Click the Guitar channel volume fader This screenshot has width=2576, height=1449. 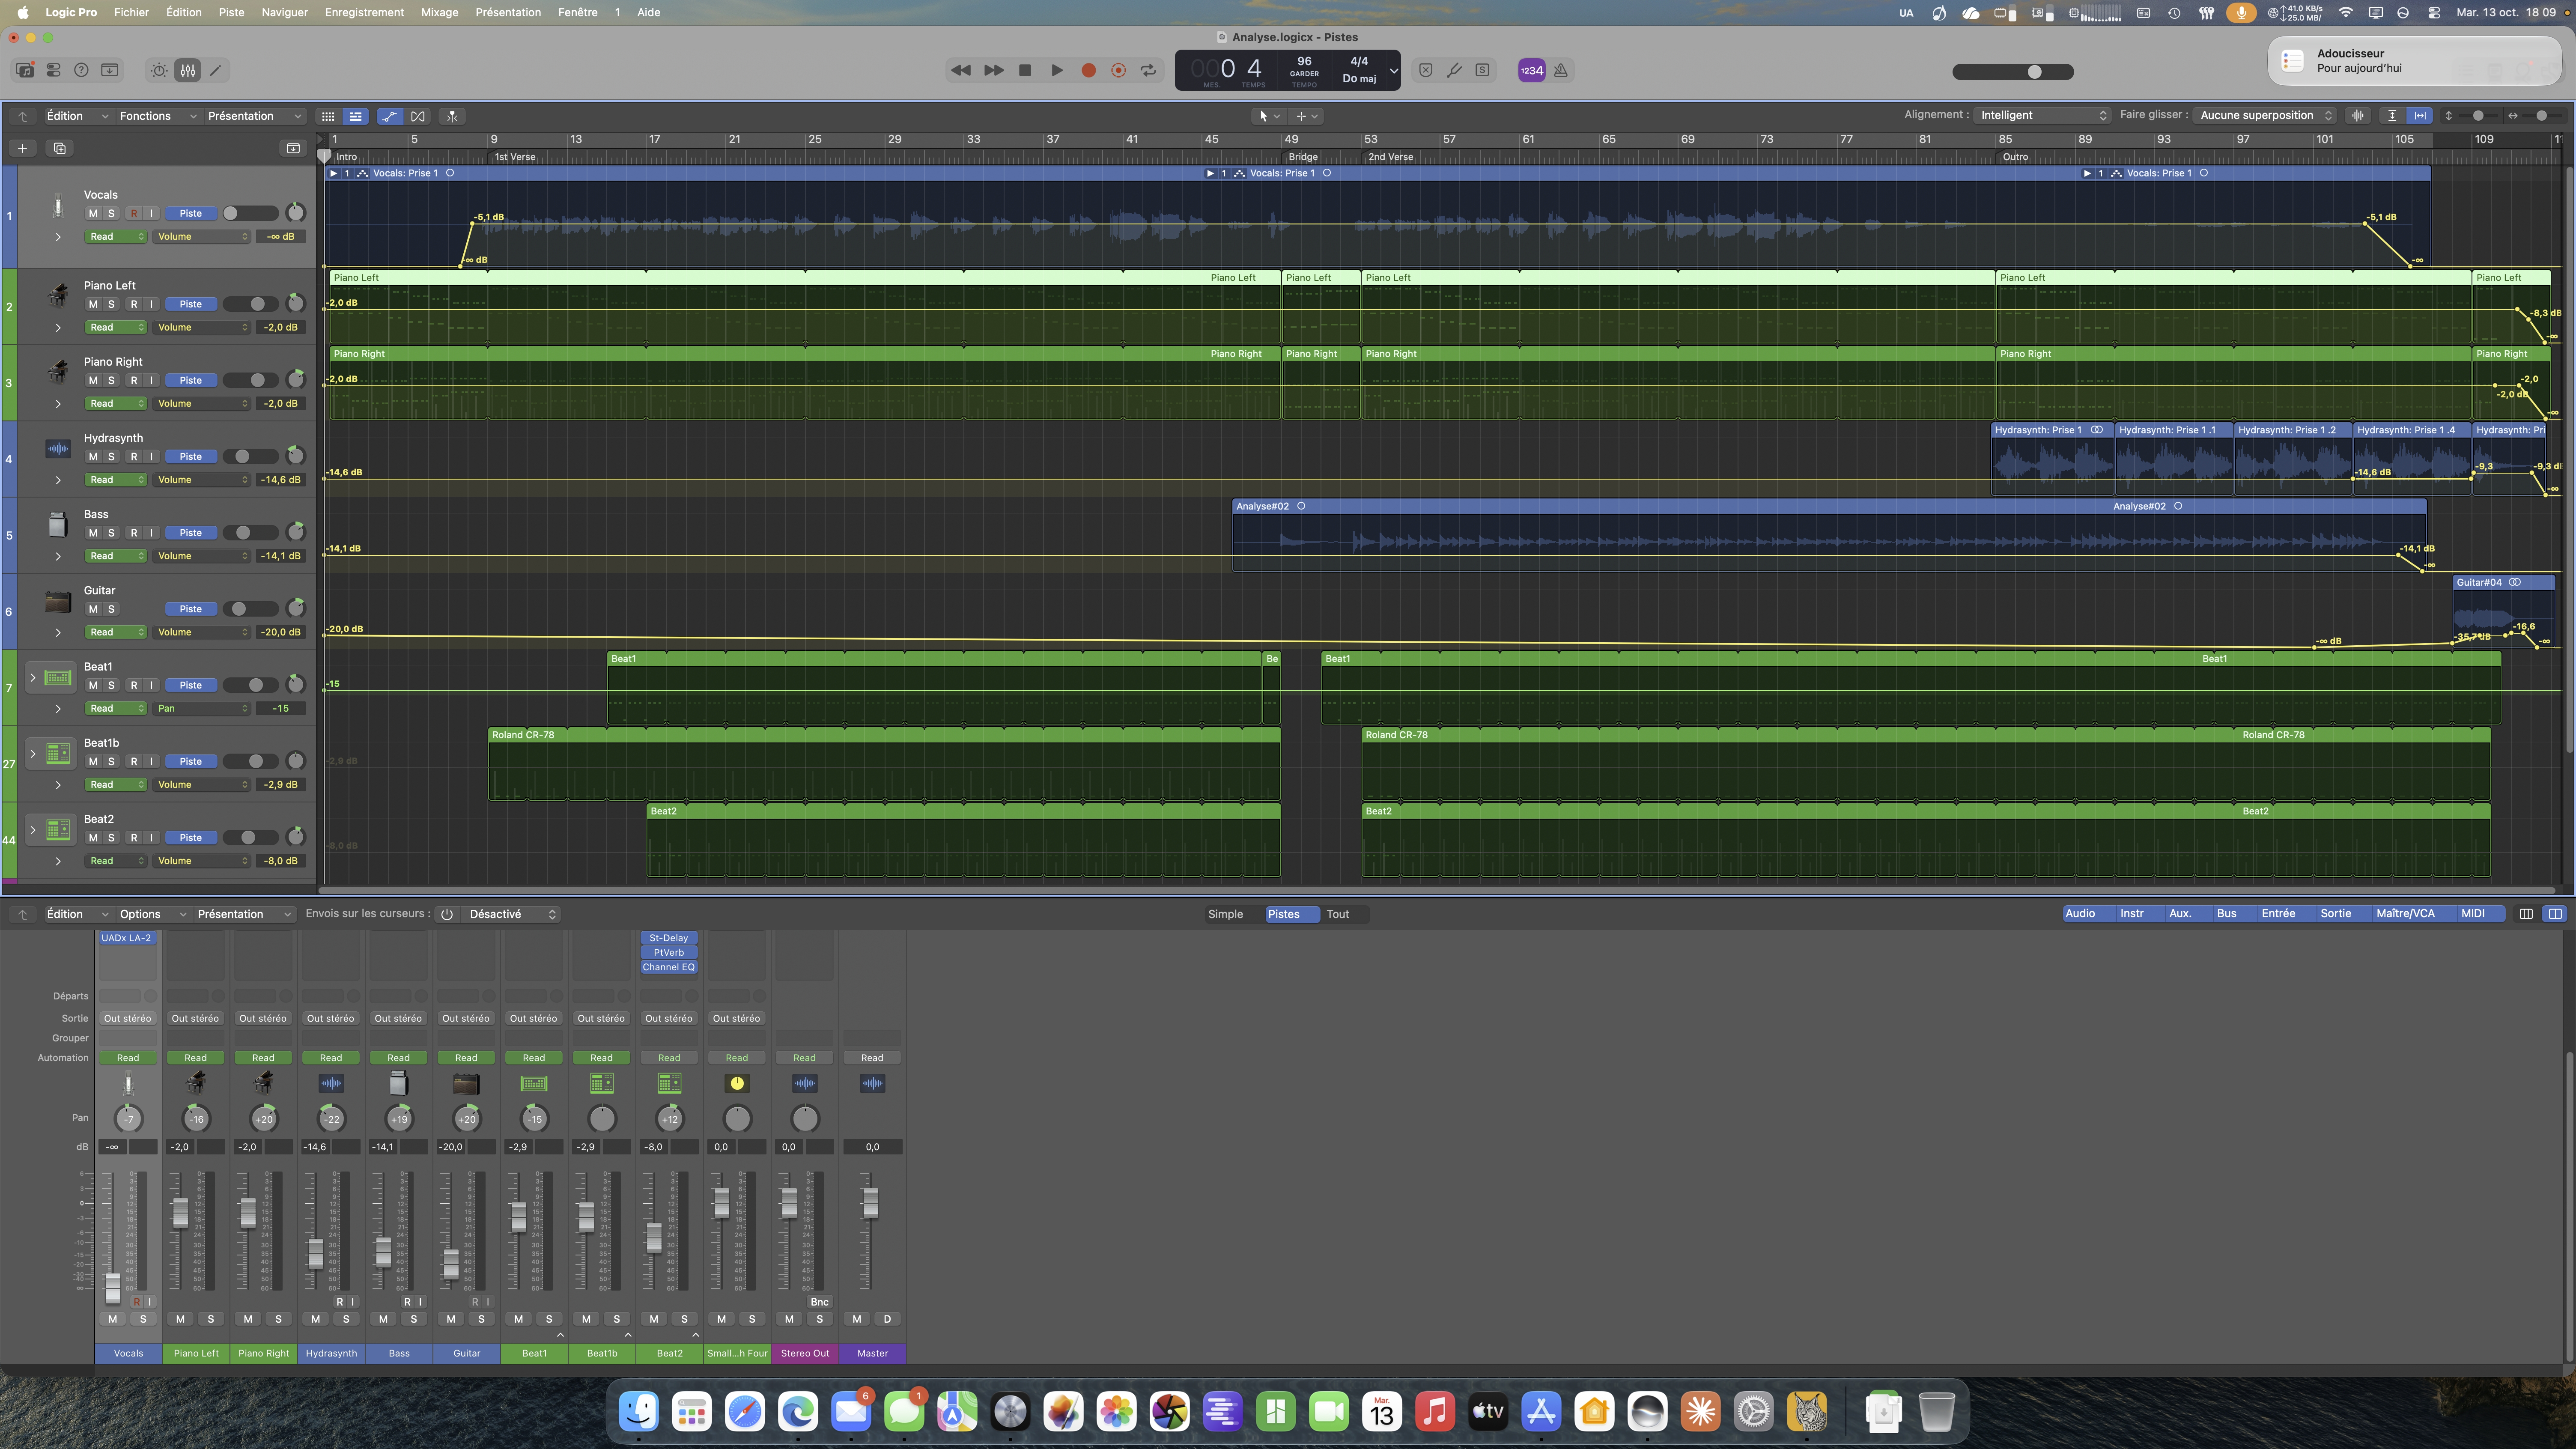(451, 1263)
